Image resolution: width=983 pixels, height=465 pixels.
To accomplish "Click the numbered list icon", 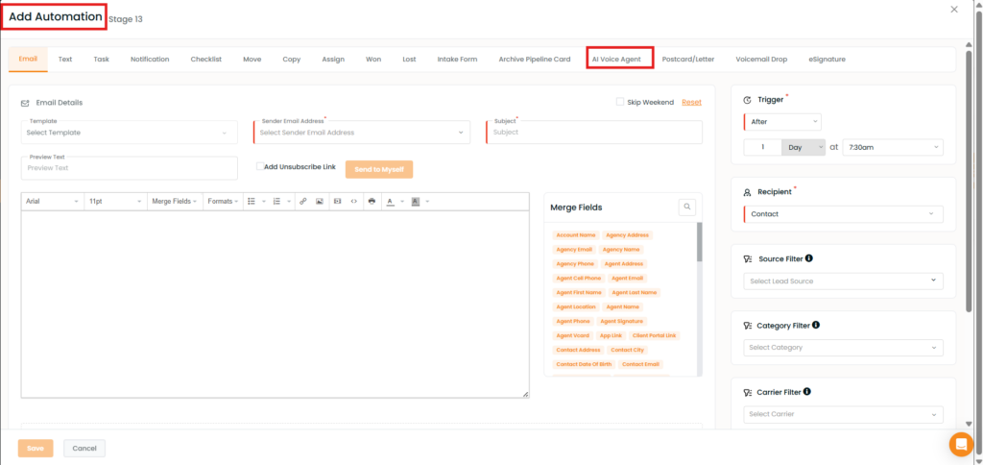I will pyautogui.click(x=276, y=201).
